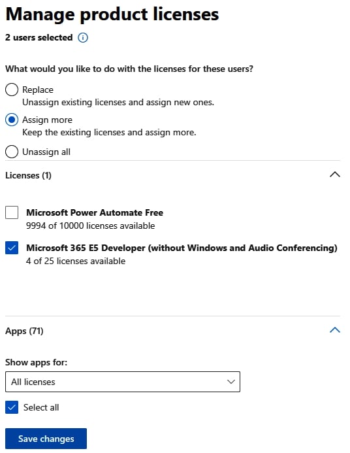Select the Unassign all radio option
This screenshot has height=453, width=350.
tap(12, 152)
